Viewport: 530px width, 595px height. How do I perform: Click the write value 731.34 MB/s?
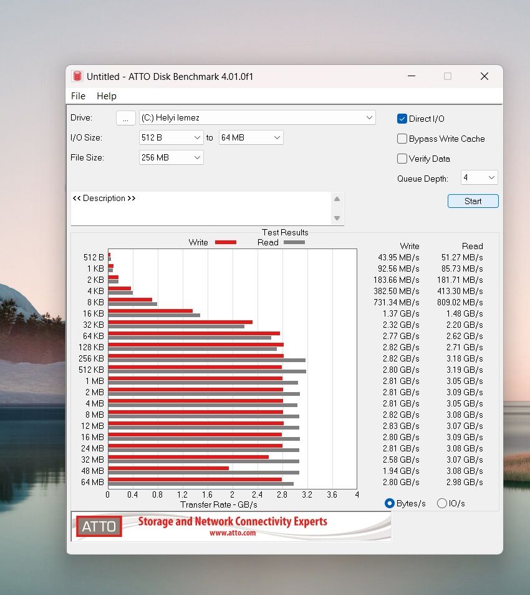397,302
